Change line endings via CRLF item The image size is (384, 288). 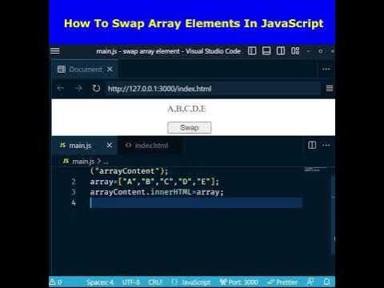pyautogui.click(x=155, y=282)
